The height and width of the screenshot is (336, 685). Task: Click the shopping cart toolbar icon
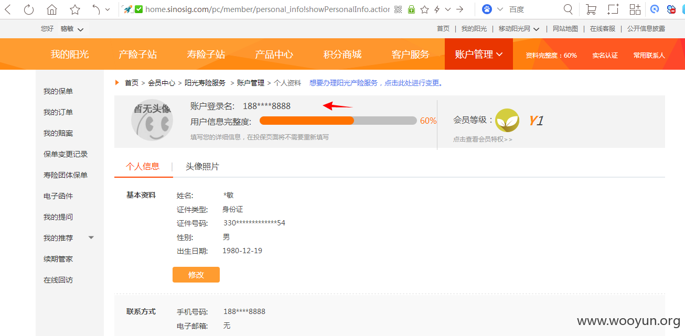pyautogui.click(x=591, y=9)
